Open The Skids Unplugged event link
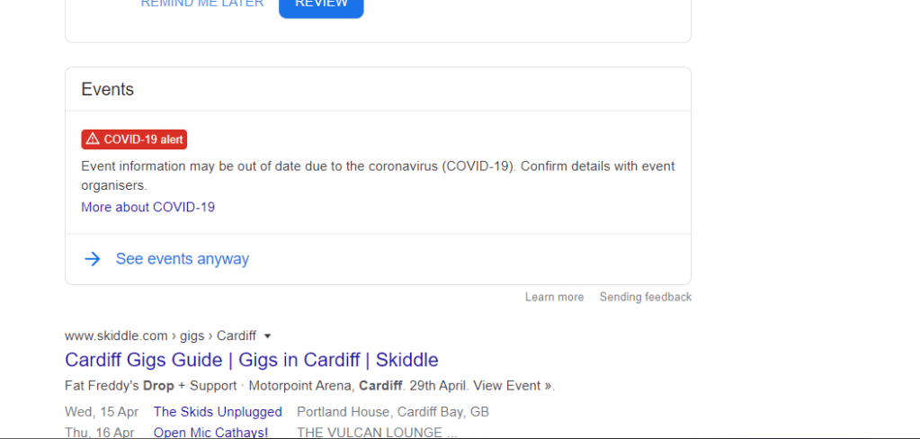This screenshot has height=439, width=920. click(218, 412)
